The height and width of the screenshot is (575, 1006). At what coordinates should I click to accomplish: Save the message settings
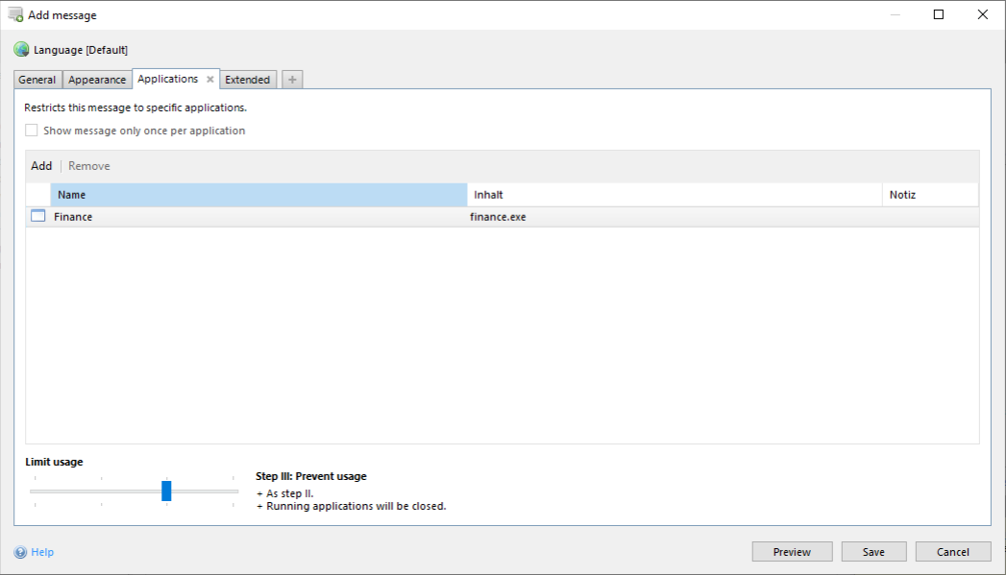[x=872, y=551]
